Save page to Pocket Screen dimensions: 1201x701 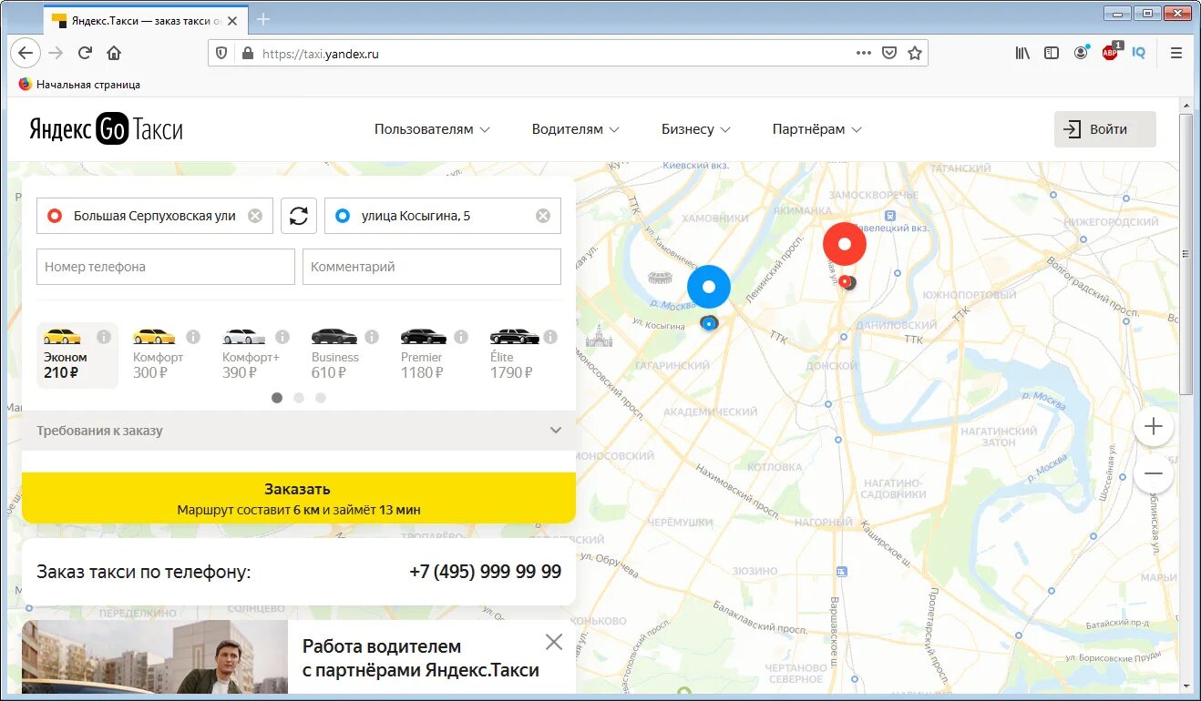889,53
